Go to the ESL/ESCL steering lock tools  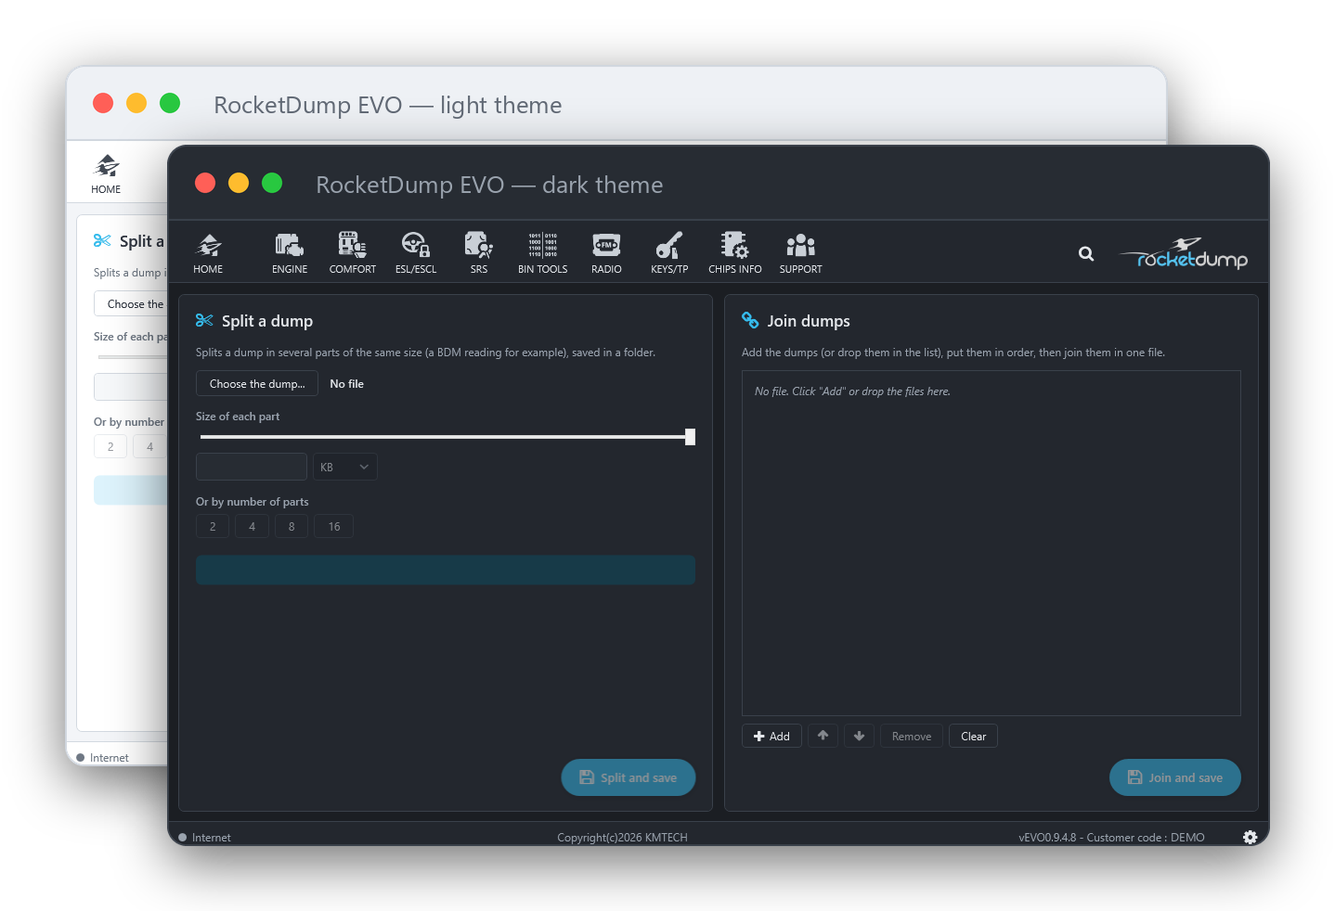pos(416,252)
